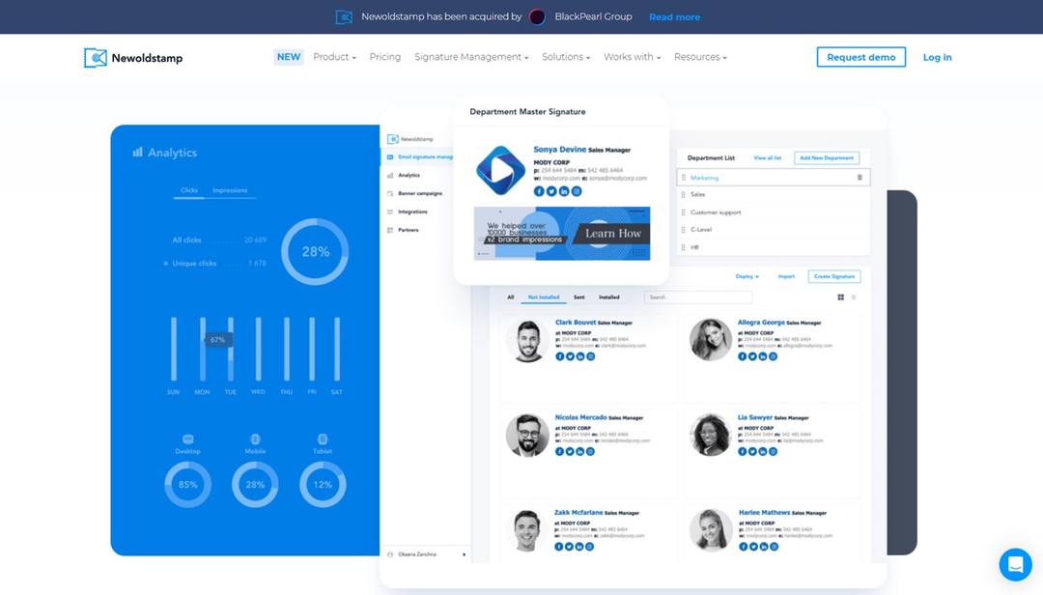Click the Learn How banner
Image resolution: width=1043 pixels, height=595 pixels.
click(561, 233)
